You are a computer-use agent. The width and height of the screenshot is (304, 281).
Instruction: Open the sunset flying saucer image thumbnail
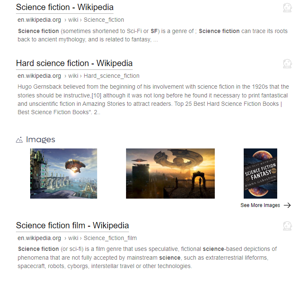tap(170, 174)
